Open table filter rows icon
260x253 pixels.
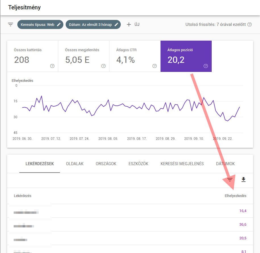tap(230, 180)
